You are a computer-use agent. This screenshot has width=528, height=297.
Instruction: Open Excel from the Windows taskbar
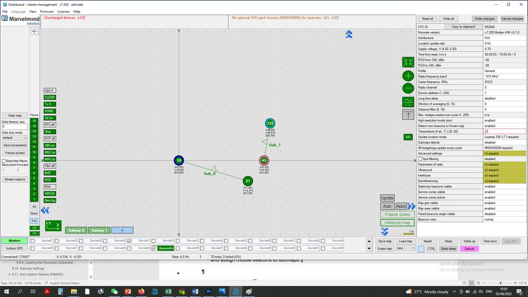tap(168, 291)
